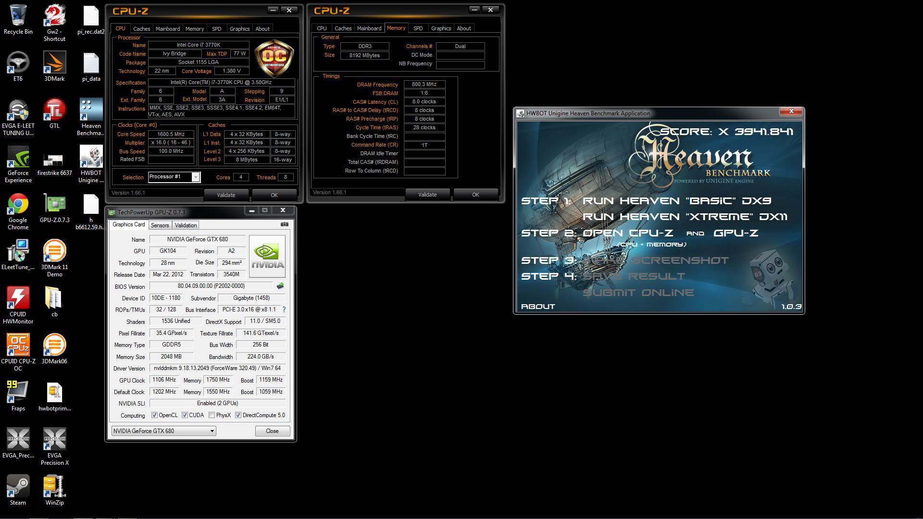The width and height of the screenshot is (923, 519).
Task: Click OK in the left CPU-Z window
Action: click(274, 195)
